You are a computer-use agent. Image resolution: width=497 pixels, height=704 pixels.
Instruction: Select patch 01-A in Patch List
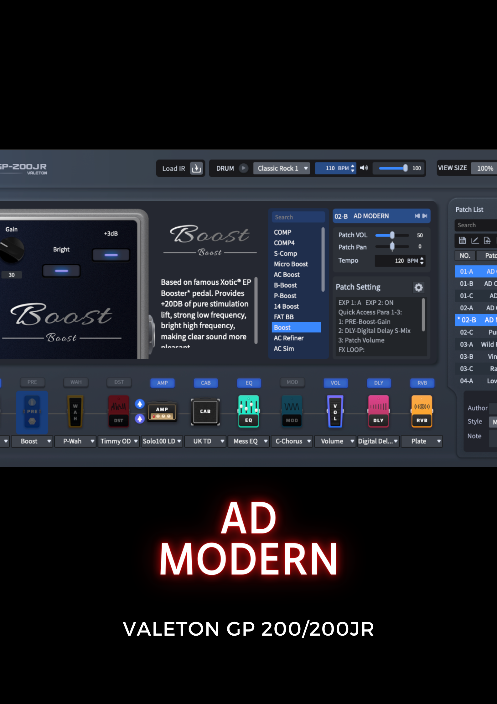(x=476, y=271)
